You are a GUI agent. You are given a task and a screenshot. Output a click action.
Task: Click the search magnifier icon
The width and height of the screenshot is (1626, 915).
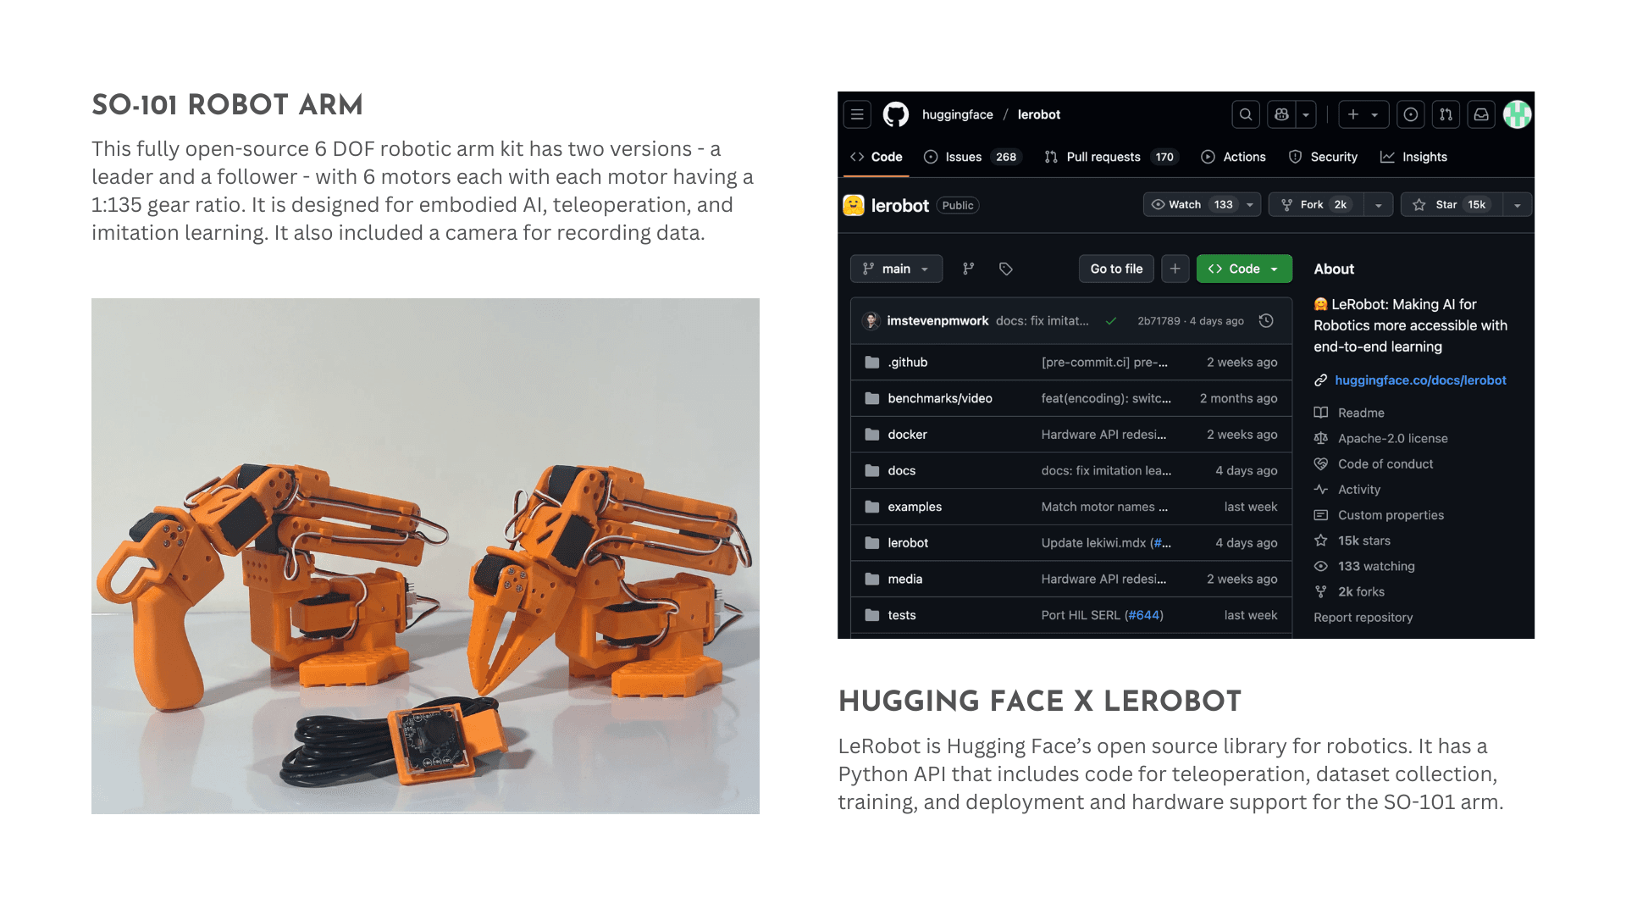1246,114
